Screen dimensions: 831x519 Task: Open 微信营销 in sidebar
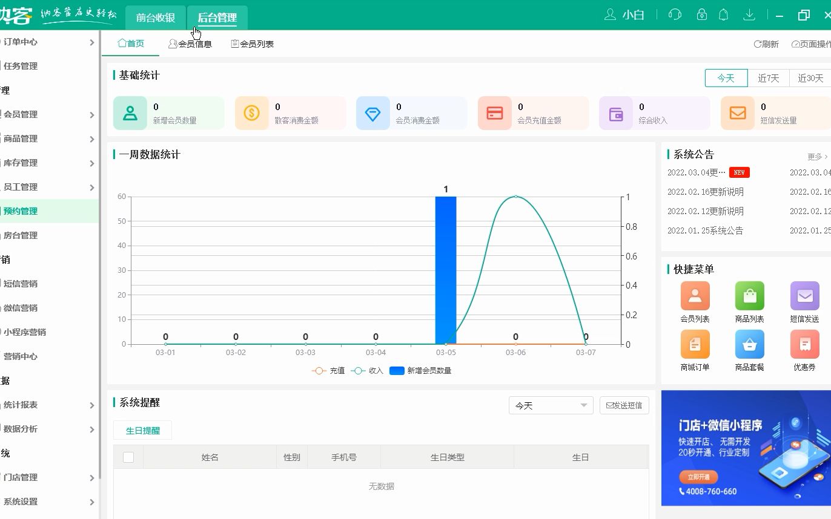[48, 308]
